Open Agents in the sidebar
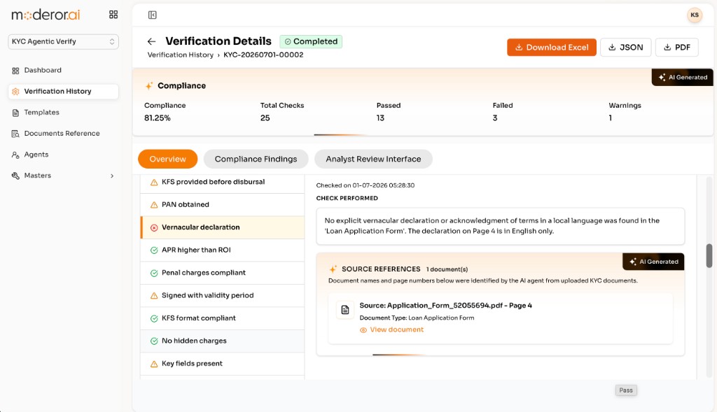 click(x=63, y=155)
